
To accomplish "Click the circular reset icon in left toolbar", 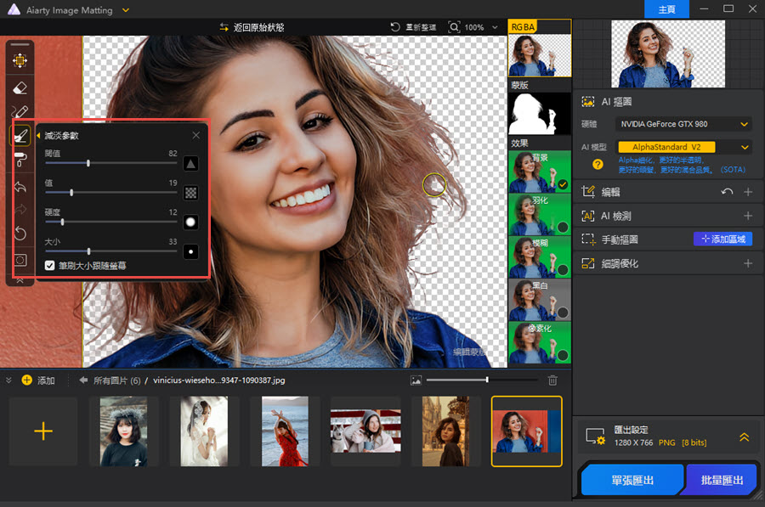I will 20,233.
